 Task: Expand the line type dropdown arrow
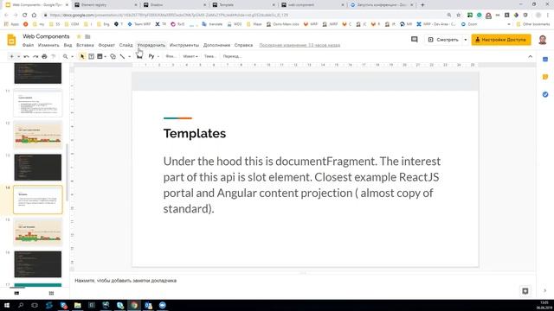coord(129,56)
